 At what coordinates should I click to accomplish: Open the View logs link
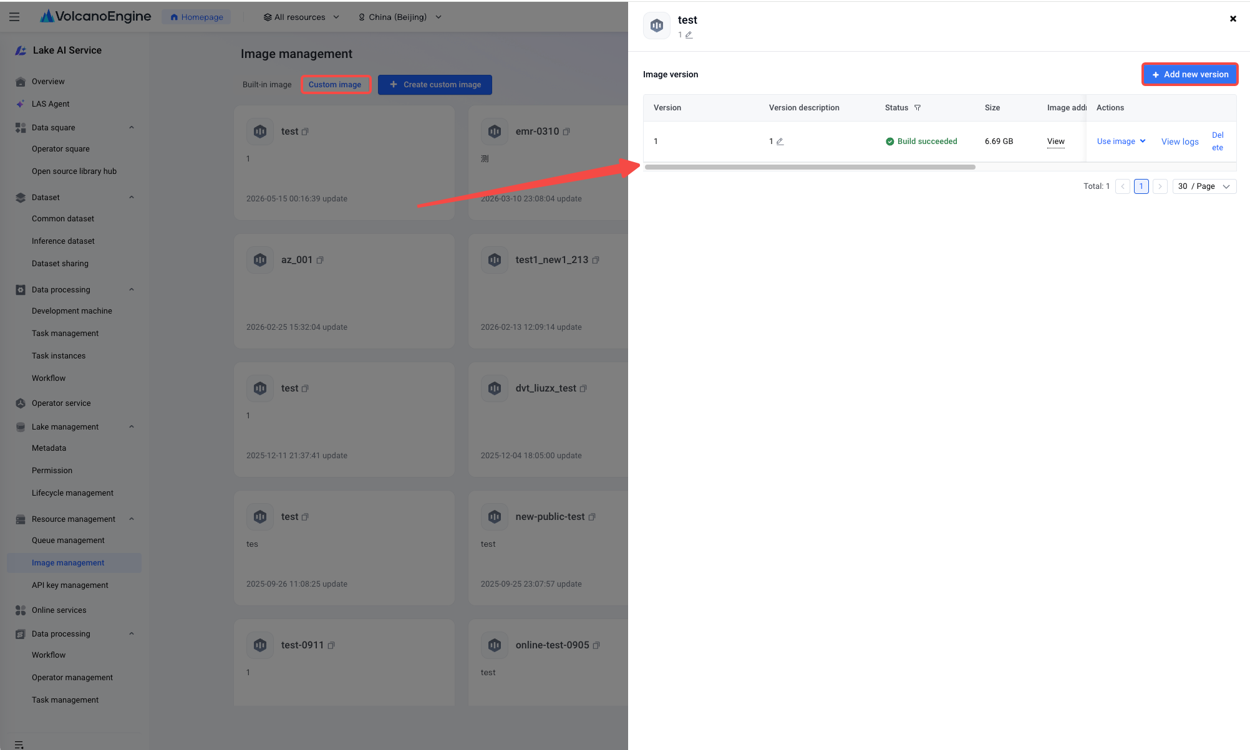[x=1180, y=142]
